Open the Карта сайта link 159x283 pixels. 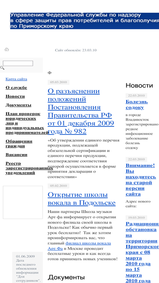coord(16,79)
